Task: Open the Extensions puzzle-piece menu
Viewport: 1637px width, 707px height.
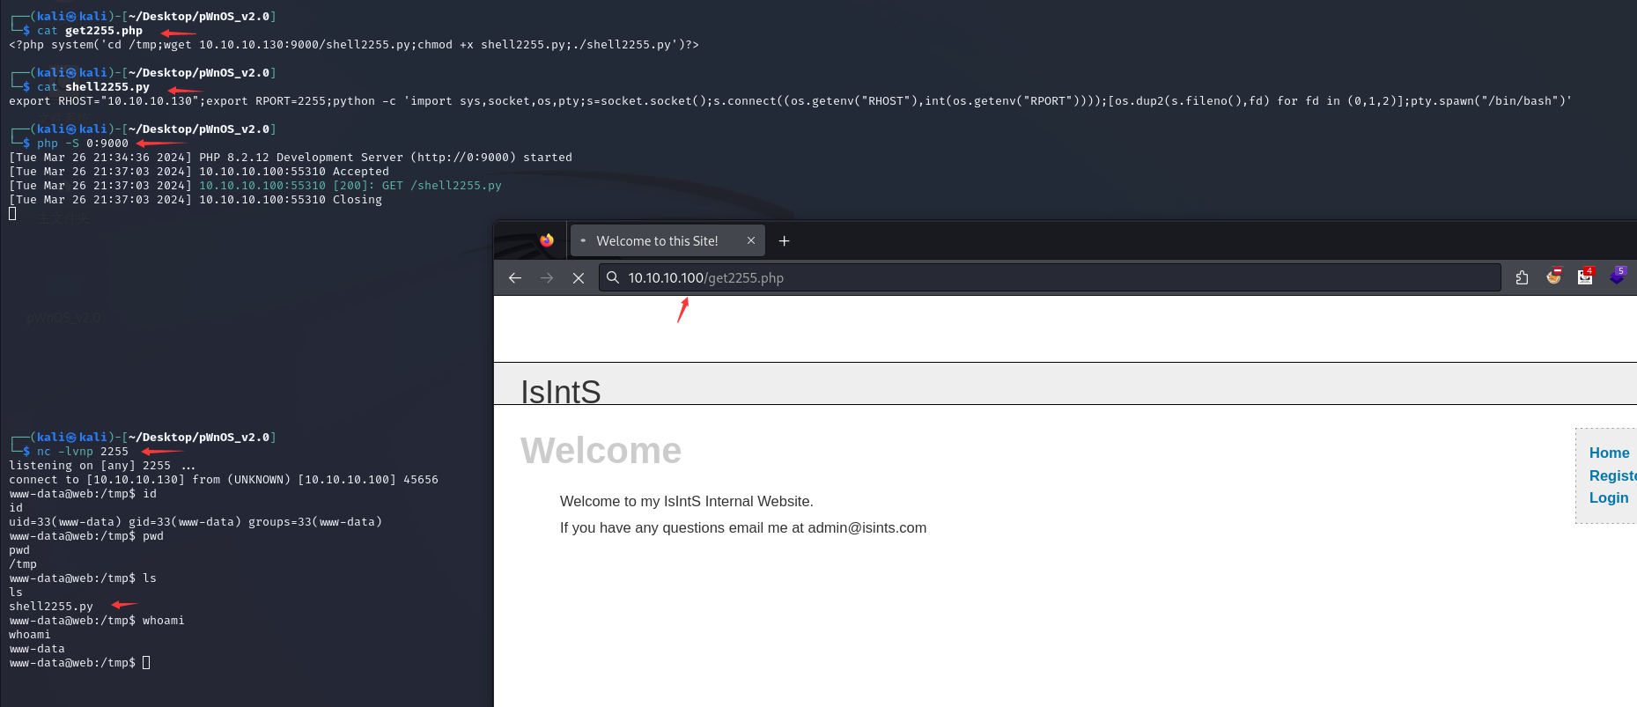Action: [1522, 277]
